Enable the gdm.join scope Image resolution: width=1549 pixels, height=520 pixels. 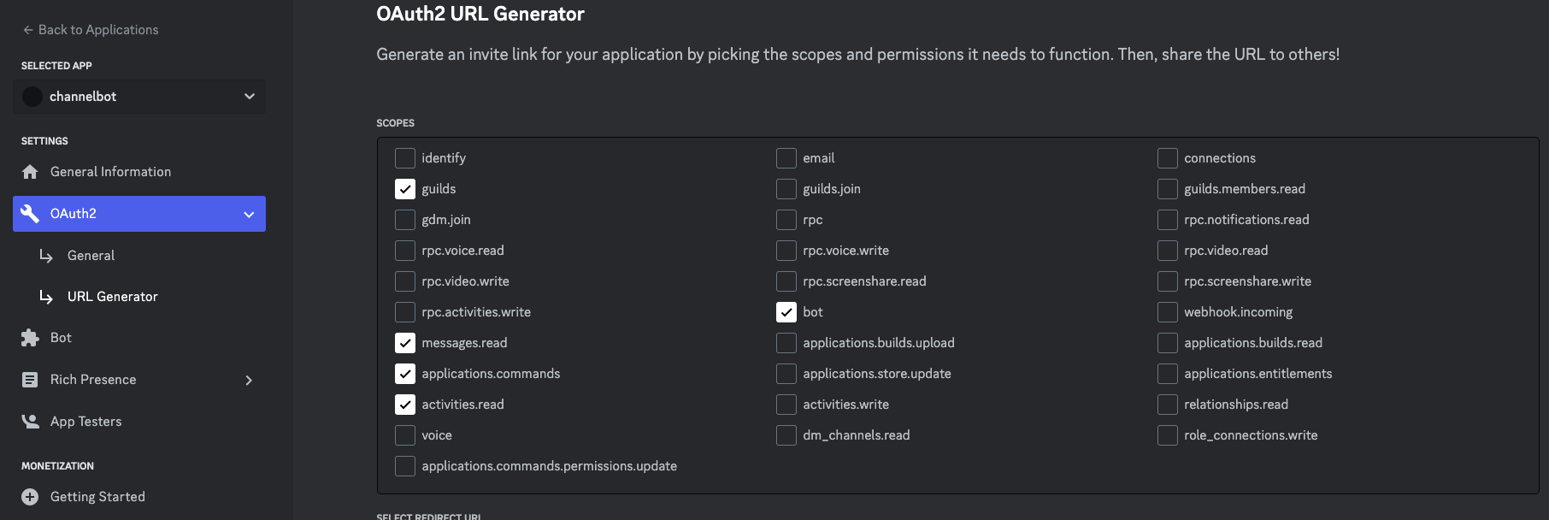(x=405, y=220)
